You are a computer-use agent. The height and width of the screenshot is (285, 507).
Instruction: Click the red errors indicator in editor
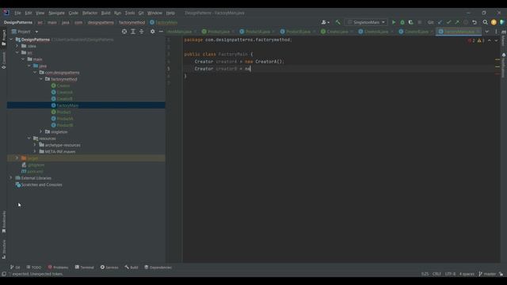coord(471,40)
